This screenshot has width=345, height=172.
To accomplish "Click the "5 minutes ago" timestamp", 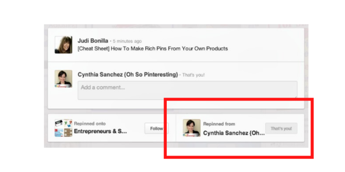I will [127, 41].
